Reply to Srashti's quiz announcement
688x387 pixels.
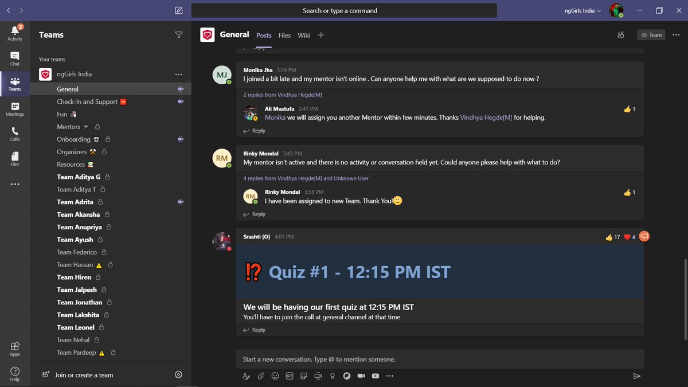point(255,330)
